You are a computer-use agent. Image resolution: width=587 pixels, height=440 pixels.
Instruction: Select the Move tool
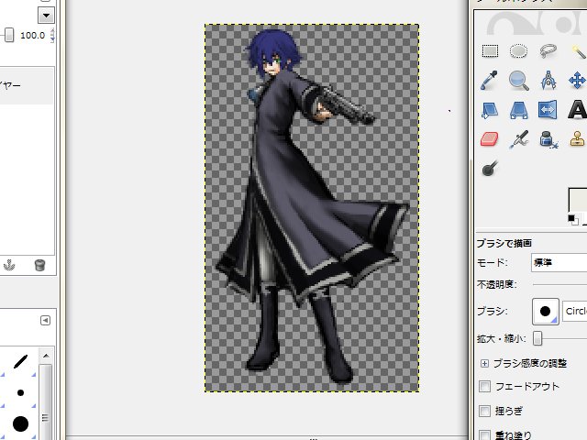(577, 81)
